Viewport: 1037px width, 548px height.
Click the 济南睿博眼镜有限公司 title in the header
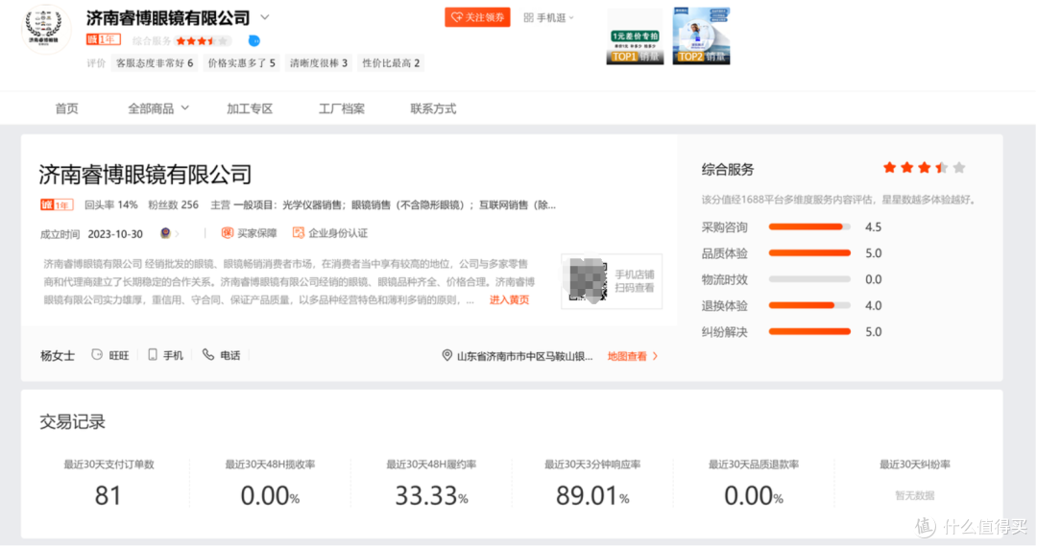pos(168,18)
